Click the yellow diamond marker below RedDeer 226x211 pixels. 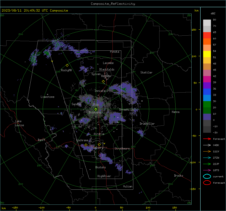click(x=103, y=82)
